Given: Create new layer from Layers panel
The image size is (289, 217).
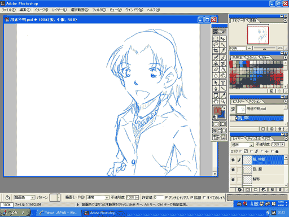Looking at the screenshot, I should (x=272, y=189).
